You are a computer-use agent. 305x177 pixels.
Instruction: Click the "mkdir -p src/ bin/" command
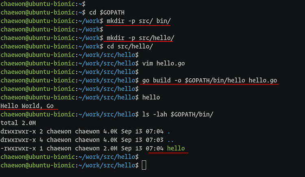click(138, 21)
